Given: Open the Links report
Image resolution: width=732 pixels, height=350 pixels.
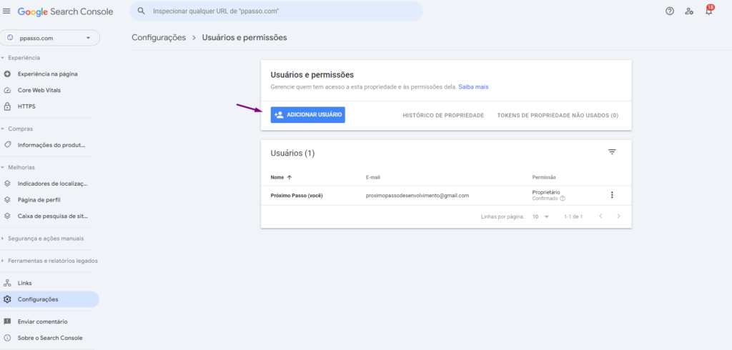Looking at the screenshot, I should pos(25,283).
